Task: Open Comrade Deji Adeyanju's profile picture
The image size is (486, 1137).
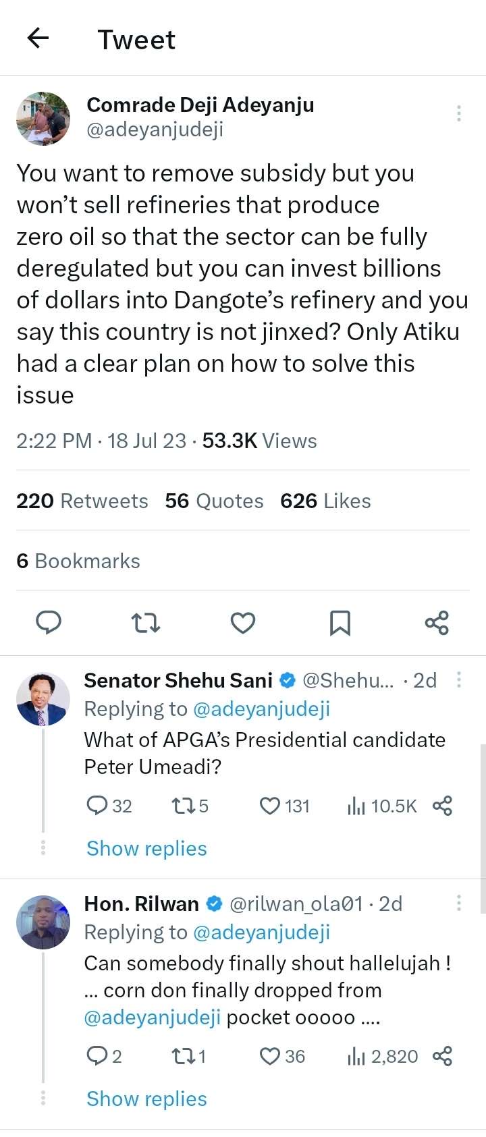Action: [43, 119]
